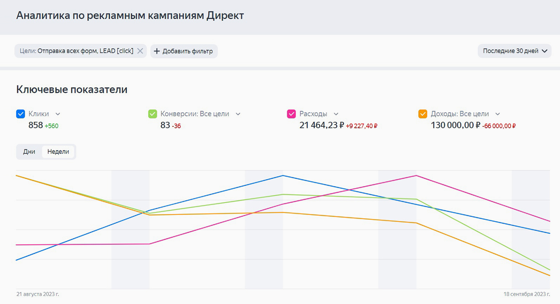The width and height of the screenshot is (560, 304).
Task: Click the -66 000,00 ₽ income change
Action: [499, 126]
